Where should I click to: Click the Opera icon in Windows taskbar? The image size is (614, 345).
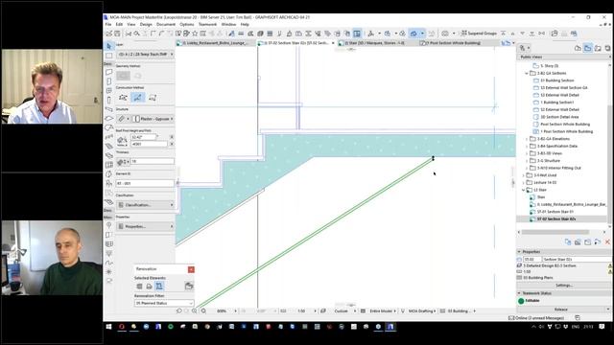[x=122, y=327]
